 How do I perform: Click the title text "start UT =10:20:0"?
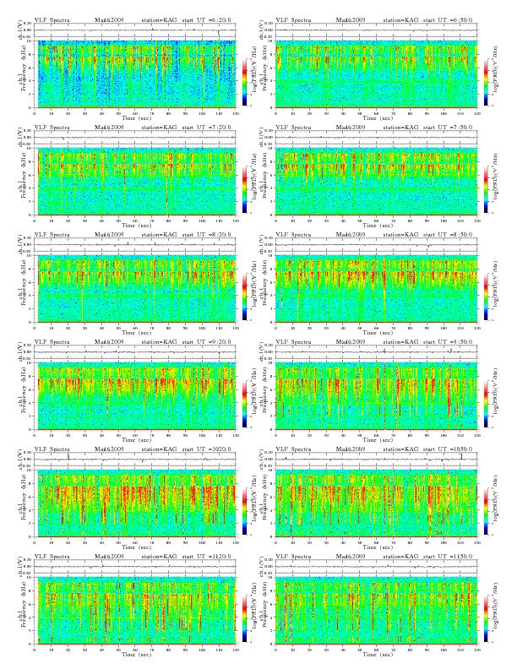coord(206,449)
